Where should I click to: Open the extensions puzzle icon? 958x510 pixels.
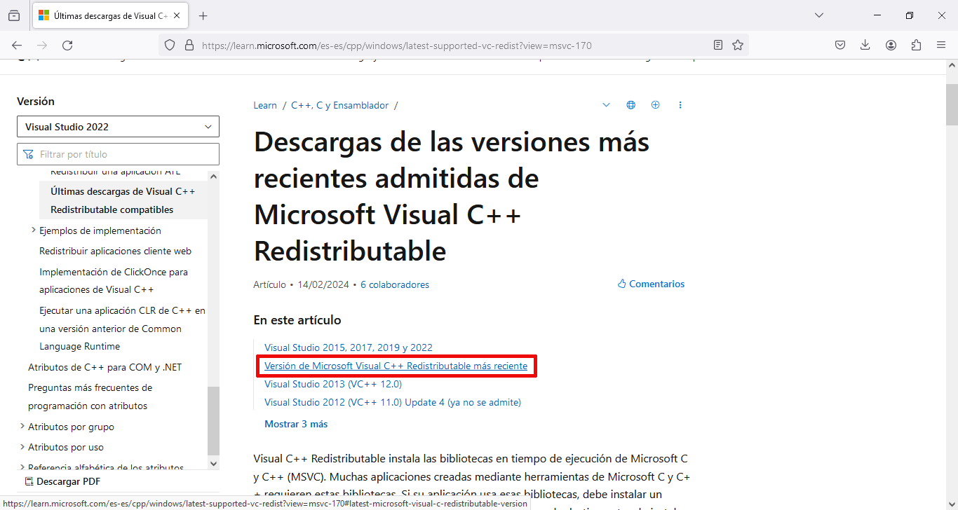(x=916, y=45)
